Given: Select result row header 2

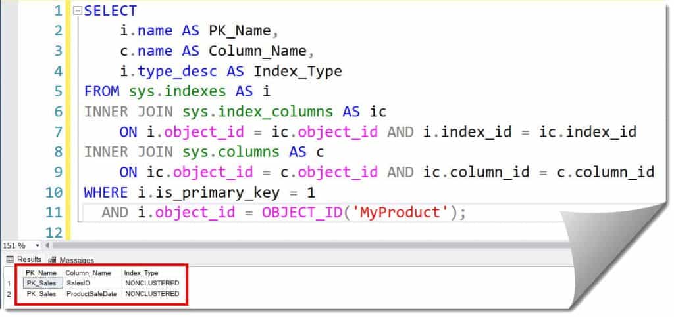Looking at the screenshot, I should (x=9, y=294).
